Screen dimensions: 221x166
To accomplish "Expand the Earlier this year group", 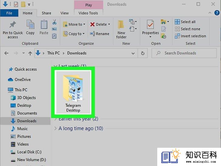I will [x=56, y=119].
